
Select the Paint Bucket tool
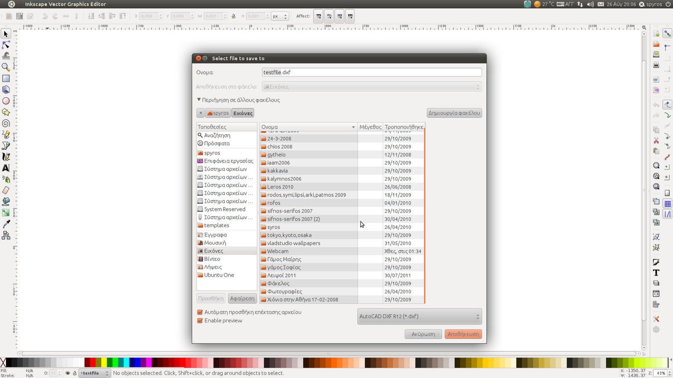[x=6, y=202]
